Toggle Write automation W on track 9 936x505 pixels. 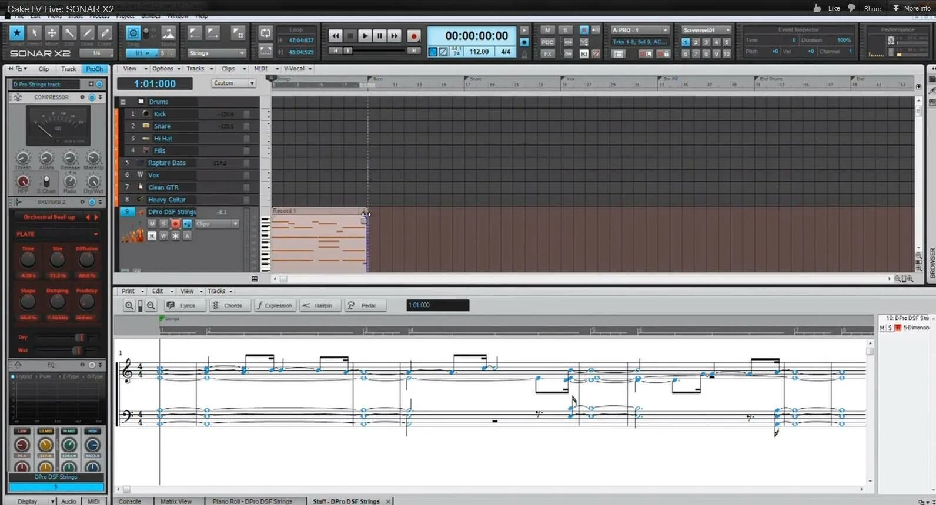[163, 236]
